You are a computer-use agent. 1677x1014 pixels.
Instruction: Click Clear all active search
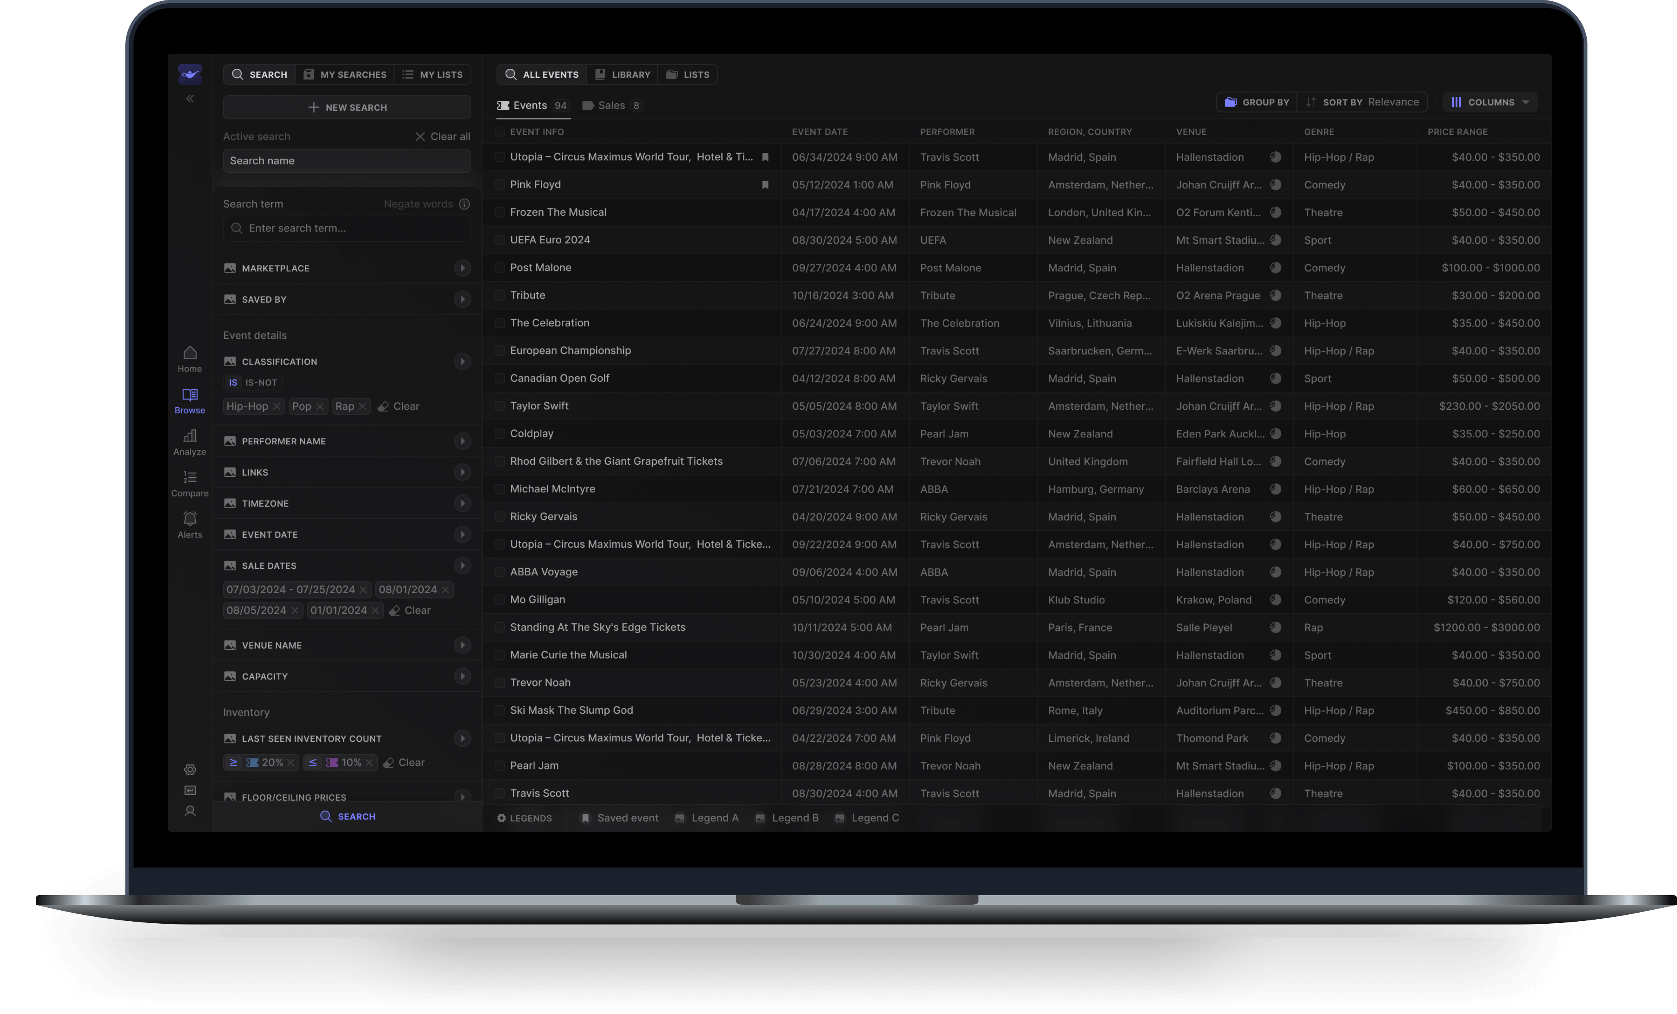(x=443, y=137)
